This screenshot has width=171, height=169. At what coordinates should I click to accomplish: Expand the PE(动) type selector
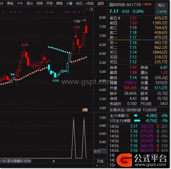pyautogui.click(x=146, y=104)
